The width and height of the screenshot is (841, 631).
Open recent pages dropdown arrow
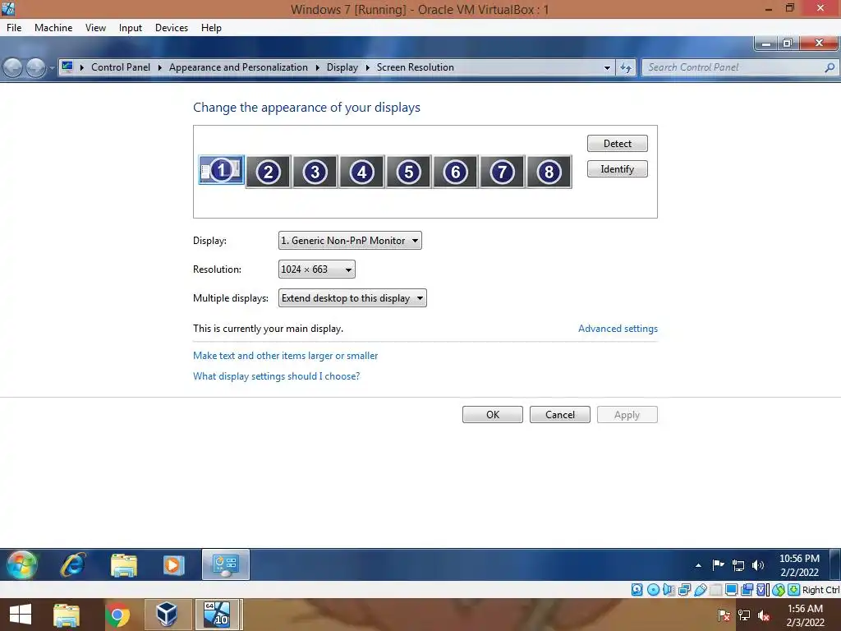[52, 68]
